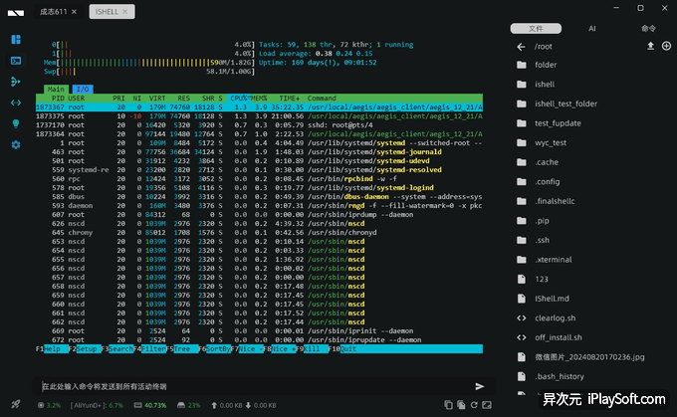Open the 命令 commands tab in the right panel

648,29
